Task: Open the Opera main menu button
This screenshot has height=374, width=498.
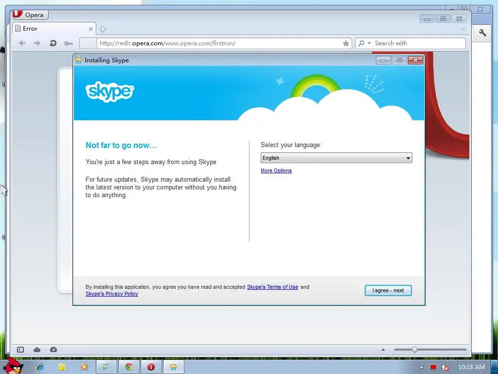Action: coord(30,15)
